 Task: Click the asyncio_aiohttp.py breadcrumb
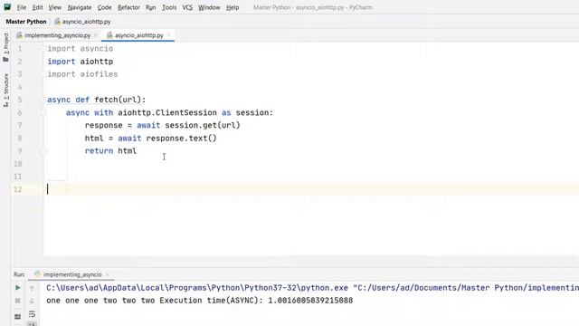click(x=82, y=22)
